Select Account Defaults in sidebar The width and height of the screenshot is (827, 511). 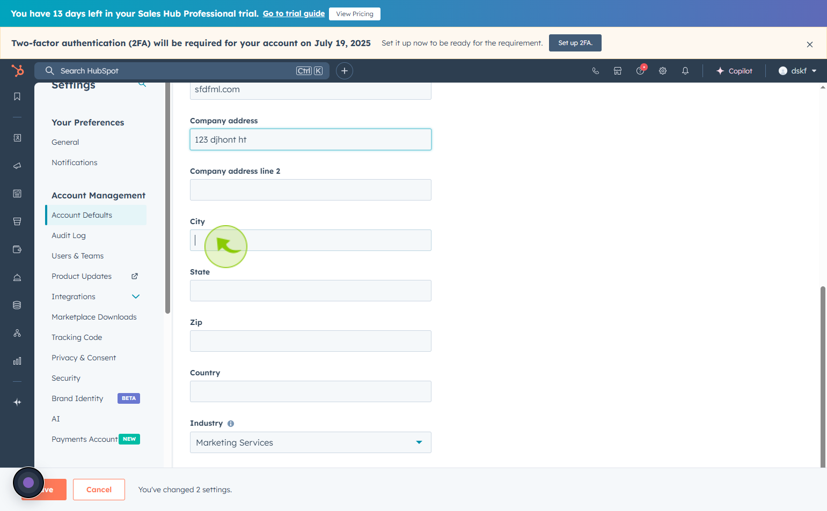click(96, 215)
